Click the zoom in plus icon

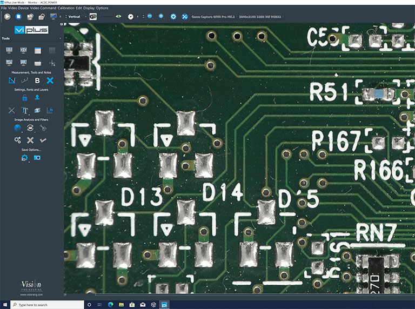tap(161, 17)
